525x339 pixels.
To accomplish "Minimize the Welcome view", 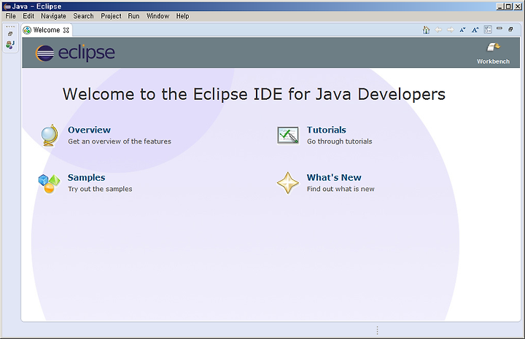I will point(499,28).
